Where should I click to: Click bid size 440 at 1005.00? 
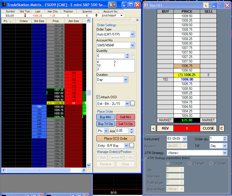[x=39, y=120]
